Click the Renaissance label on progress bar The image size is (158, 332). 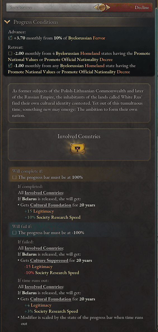[20, 8]
